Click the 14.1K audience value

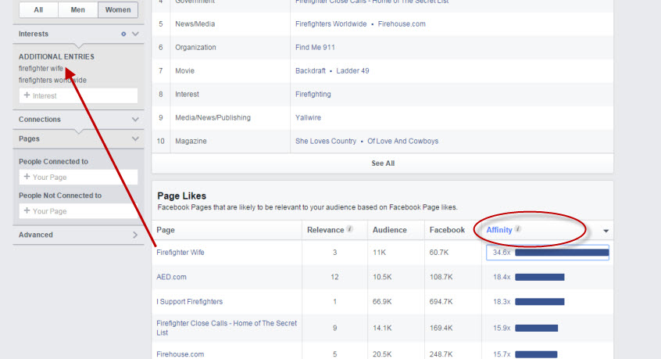point(382,328)
